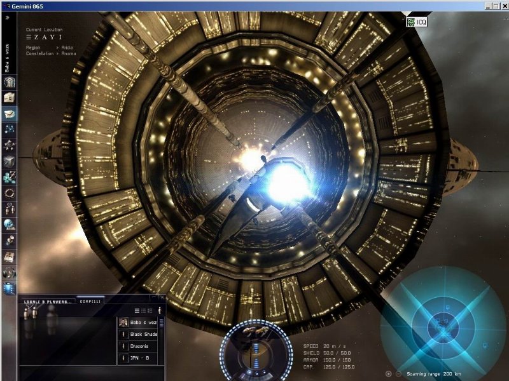Open the coins wallet icon
The height and width of the screenshot is (381, 509).
click(x=10, y=177)
